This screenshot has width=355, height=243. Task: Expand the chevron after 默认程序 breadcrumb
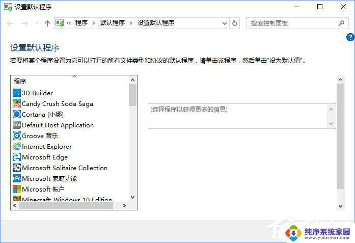tap(131, 23)
